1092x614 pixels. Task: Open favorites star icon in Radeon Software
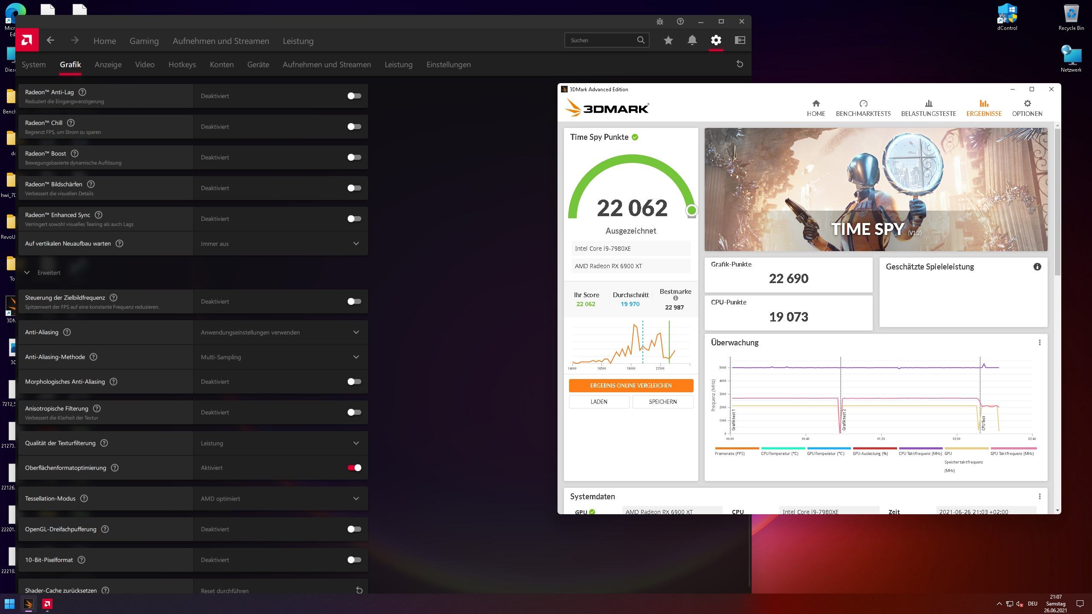[x=668, y=40]
